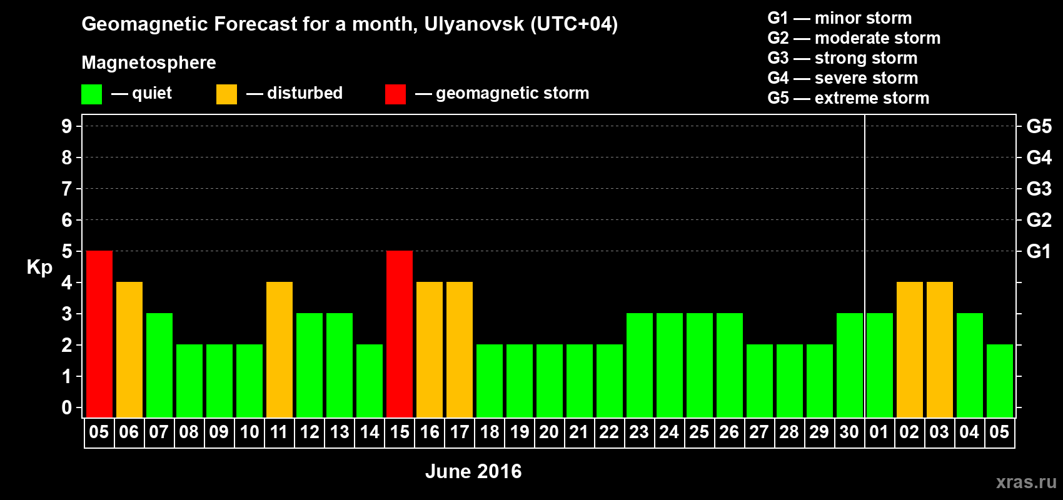Click the Kp value 0 axis label
The image size is (1063, 500).
(67, 407)
